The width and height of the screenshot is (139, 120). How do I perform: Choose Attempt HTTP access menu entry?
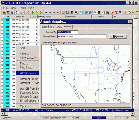click(28, 79)
